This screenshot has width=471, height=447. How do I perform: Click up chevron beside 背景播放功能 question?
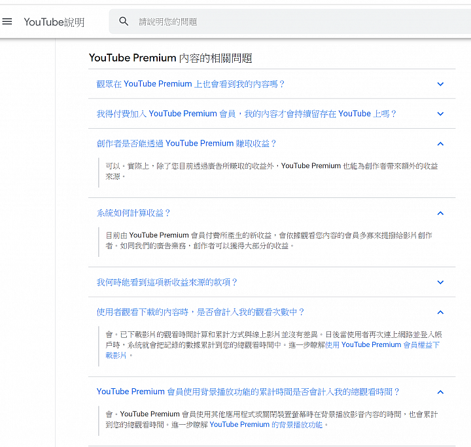tap(440, 392)
